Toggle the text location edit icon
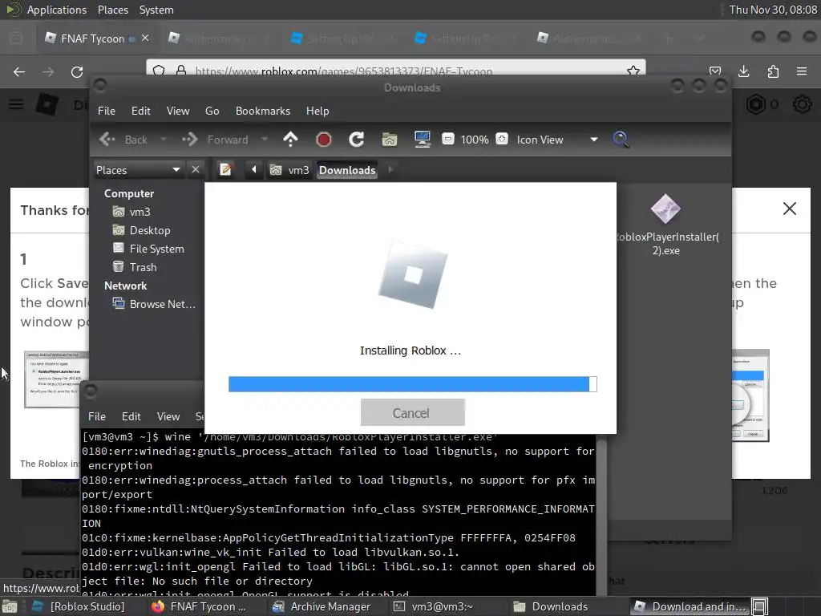The width and height of the screenshot is (821, 616). (x=225, y=170)
